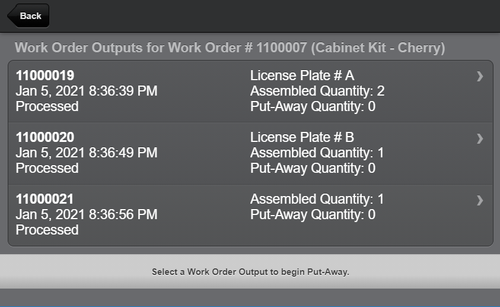
Task: Click the Work Order Outputs header title
Action: pos(230,48)
